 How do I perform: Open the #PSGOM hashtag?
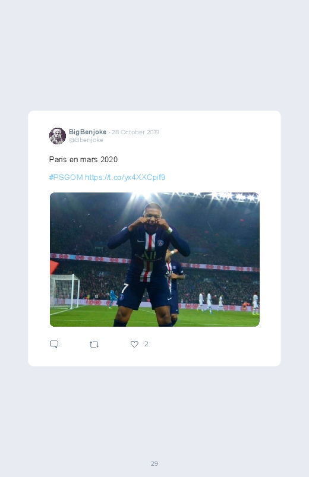click(x=66, y=178)
